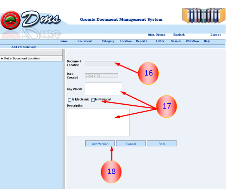Click the Add Version Page heading

click(24, 47)
